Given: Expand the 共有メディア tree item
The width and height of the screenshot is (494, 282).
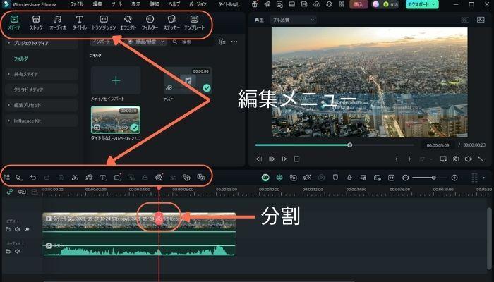Looking at the screenshot, I should (8, 74).
